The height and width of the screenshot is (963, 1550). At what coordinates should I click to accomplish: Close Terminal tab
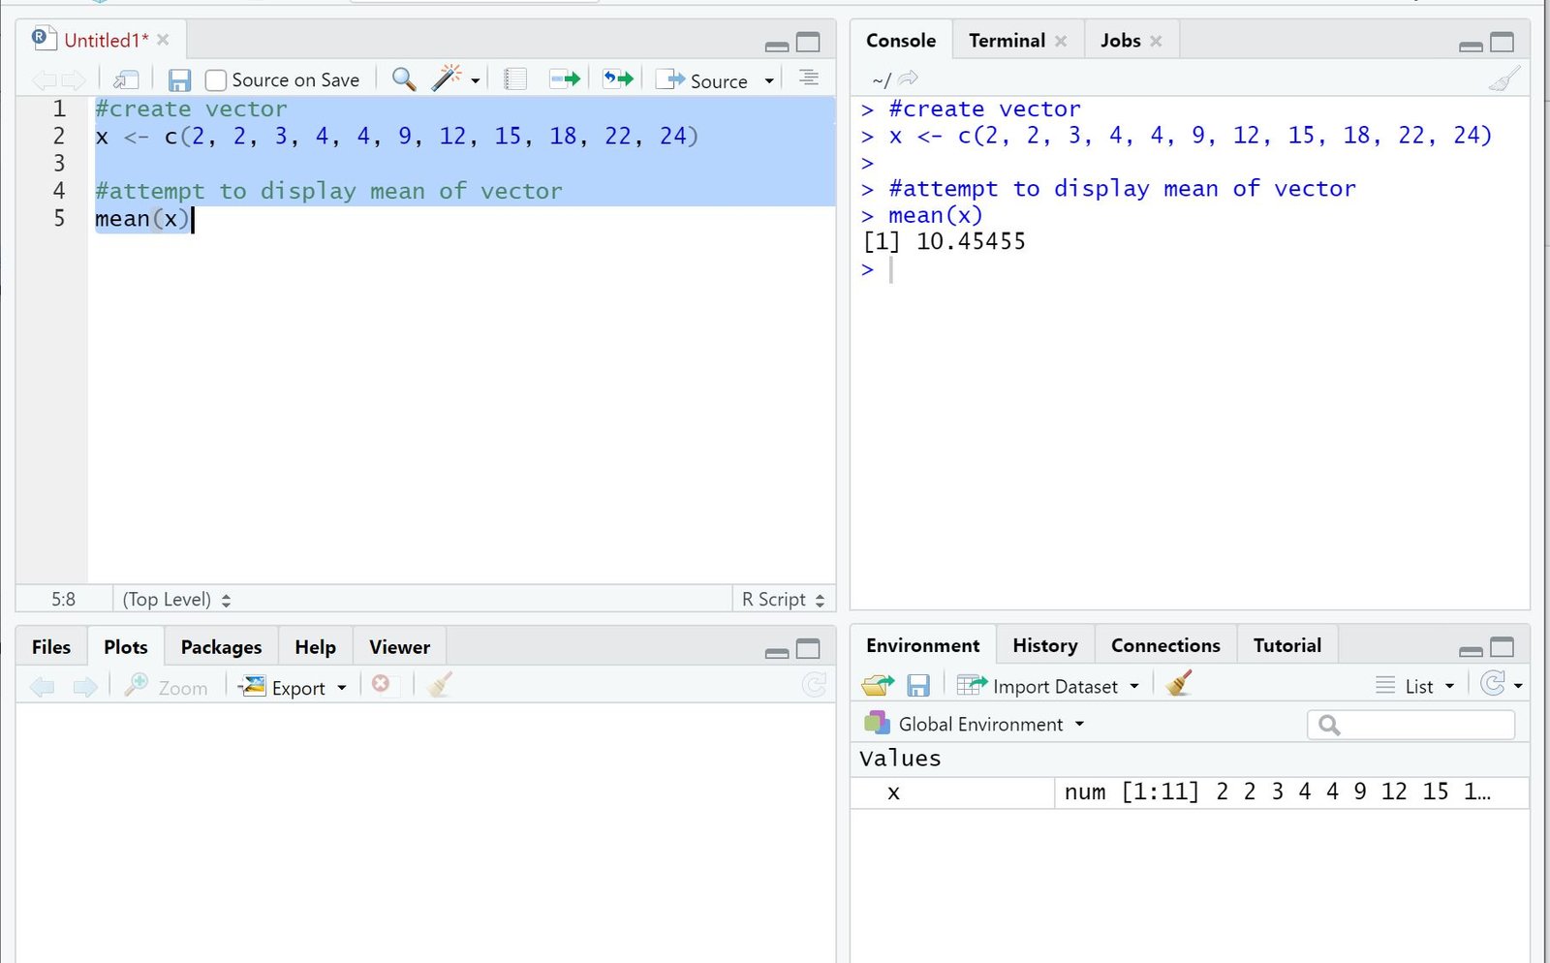click(1061, 41)
